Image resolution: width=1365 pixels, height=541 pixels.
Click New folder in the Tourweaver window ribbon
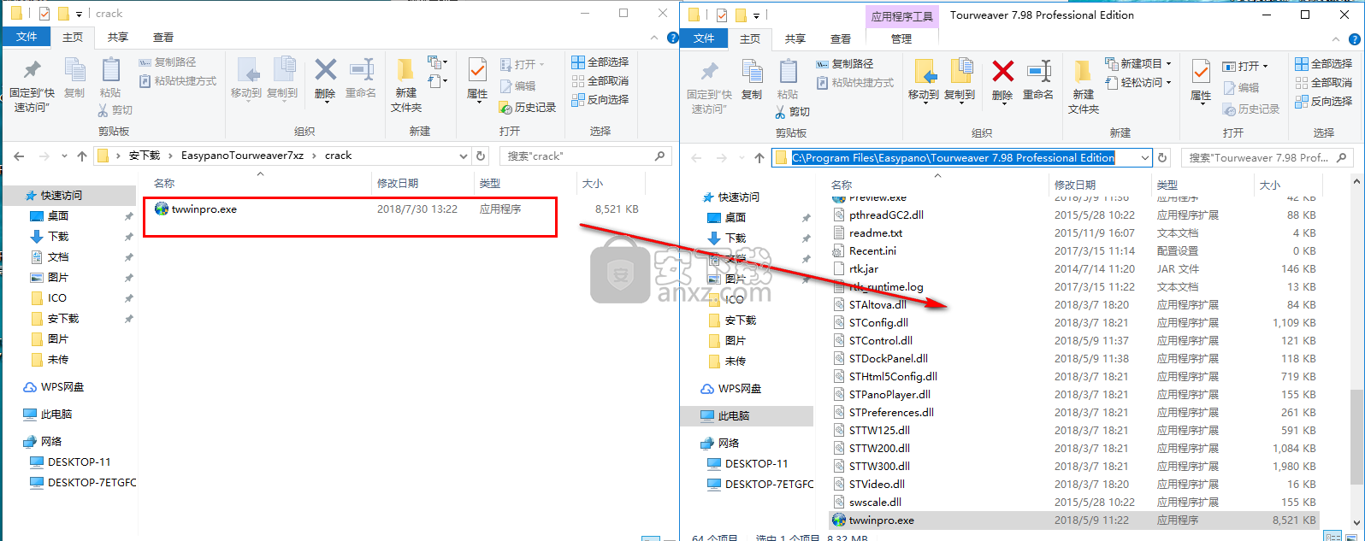tap(1084, 87)
